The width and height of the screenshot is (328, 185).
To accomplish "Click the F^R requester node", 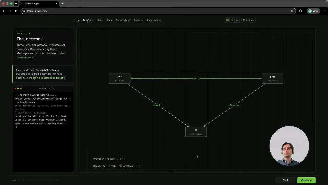I will click(x=272, y=79).
